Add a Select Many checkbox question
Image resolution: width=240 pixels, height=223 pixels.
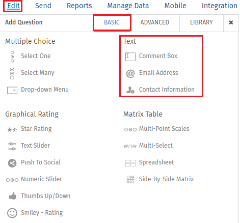(x=38, y=73)
